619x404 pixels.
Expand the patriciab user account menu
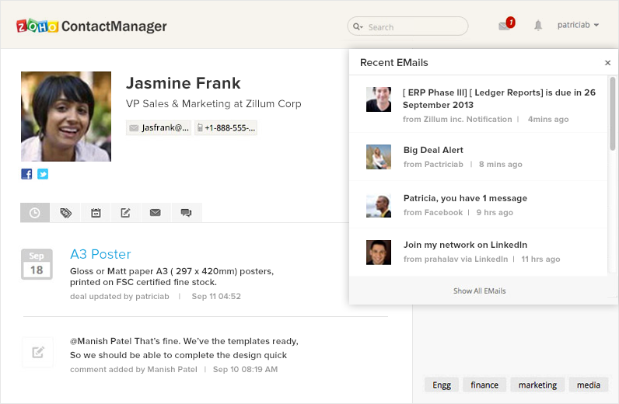pyautogui.click(x=578, y=26)
